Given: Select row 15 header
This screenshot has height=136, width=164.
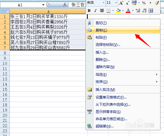Looking at the screenshot, I should point(5,89).
